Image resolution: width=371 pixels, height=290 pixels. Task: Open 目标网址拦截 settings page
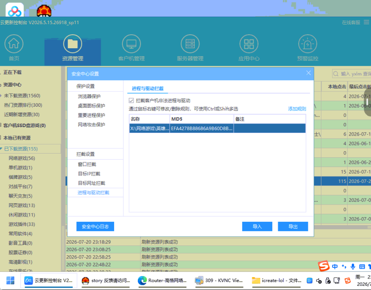(x=91, y=183)
